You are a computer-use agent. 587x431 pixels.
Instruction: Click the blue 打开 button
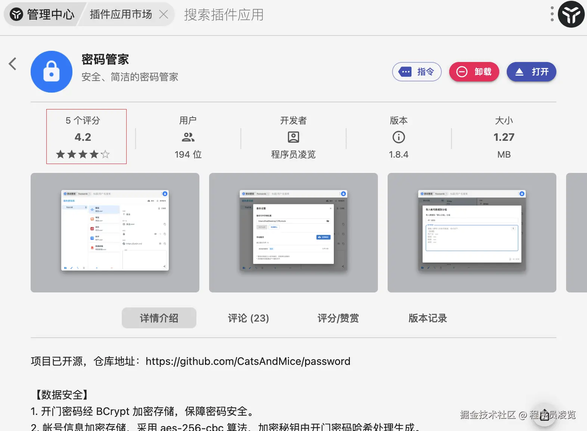[531, 72]
